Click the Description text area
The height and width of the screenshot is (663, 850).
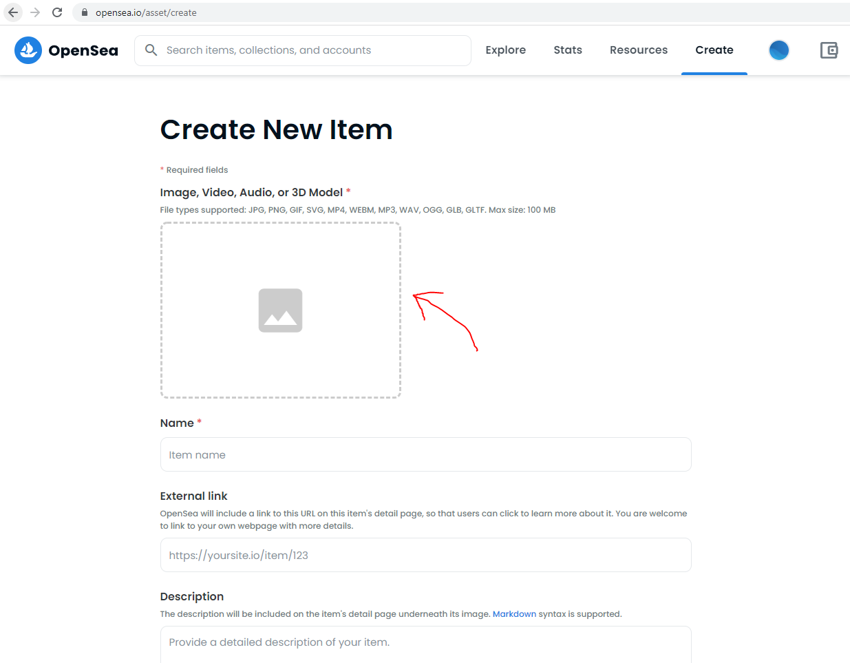(425, 645)
